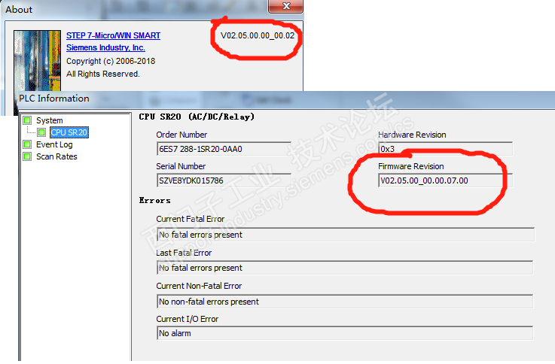Image resolution: width=555 pixels, height=364 pixels.
Task: Click the Errors section heading
Action: click(154, 200)
